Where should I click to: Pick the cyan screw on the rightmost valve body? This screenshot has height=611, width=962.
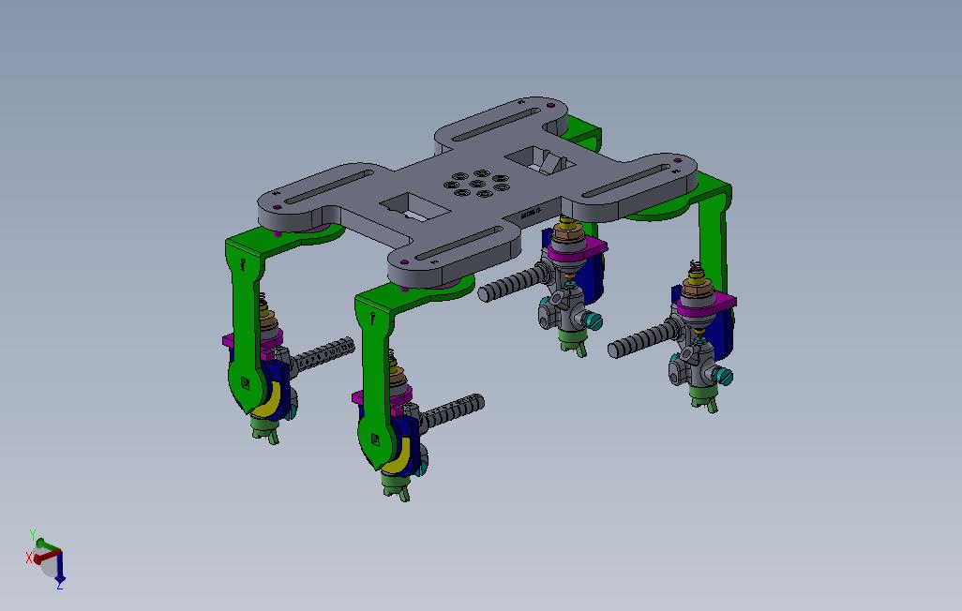coord(723,376)
